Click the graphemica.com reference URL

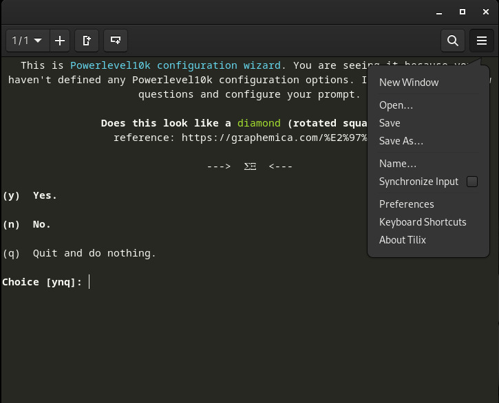[275, 138]
